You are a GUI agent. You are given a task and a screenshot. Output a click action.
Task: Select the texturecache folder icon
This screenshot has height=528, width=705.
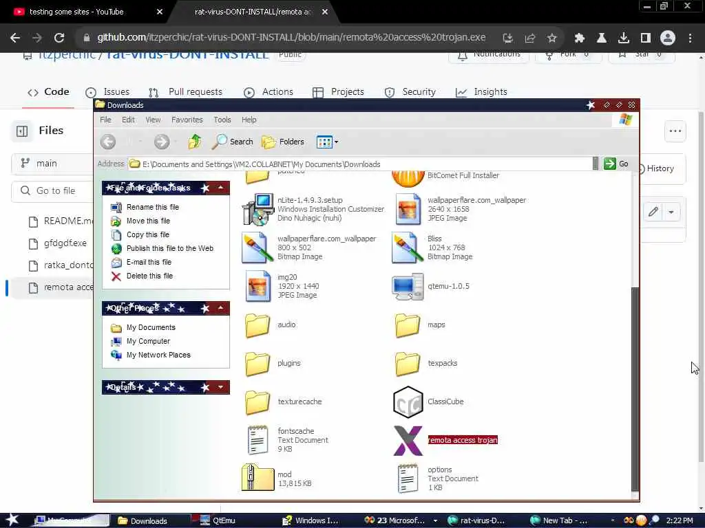257,401
